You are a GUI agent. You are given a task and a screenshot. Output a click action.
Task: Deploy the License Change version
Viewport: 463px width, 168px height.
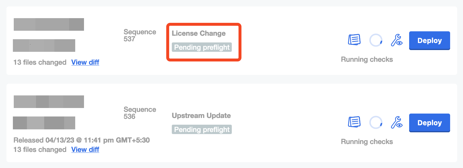click(429, 40)
